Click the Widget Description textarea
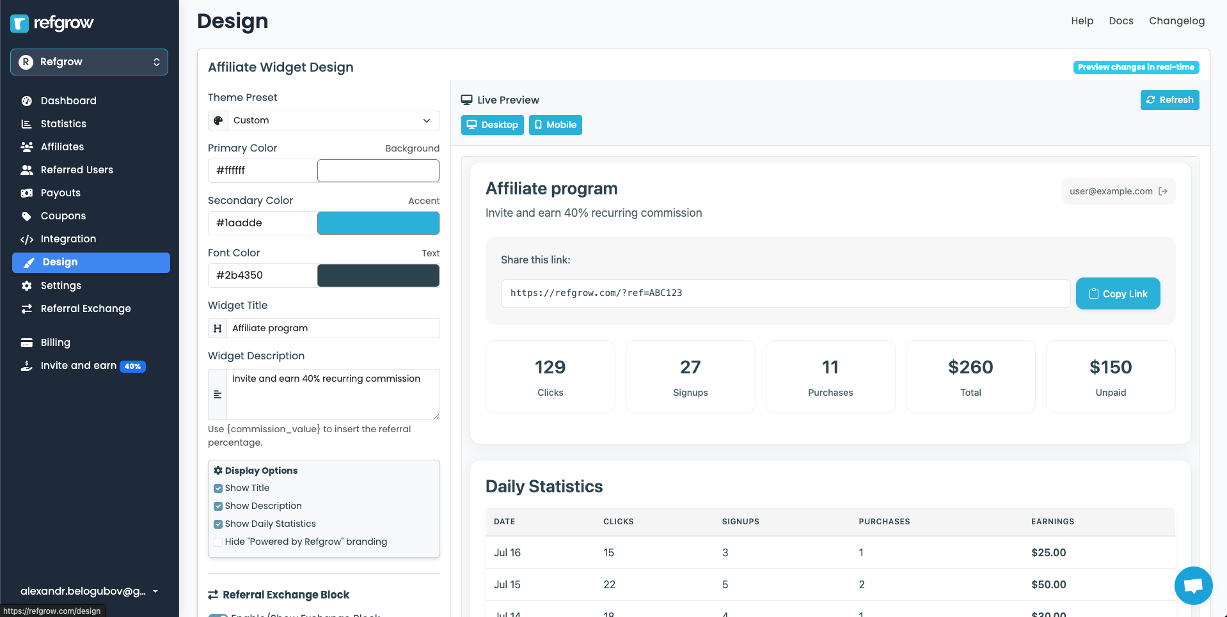The width and height of the screenshot is (1227, 617). click(333, 394)
